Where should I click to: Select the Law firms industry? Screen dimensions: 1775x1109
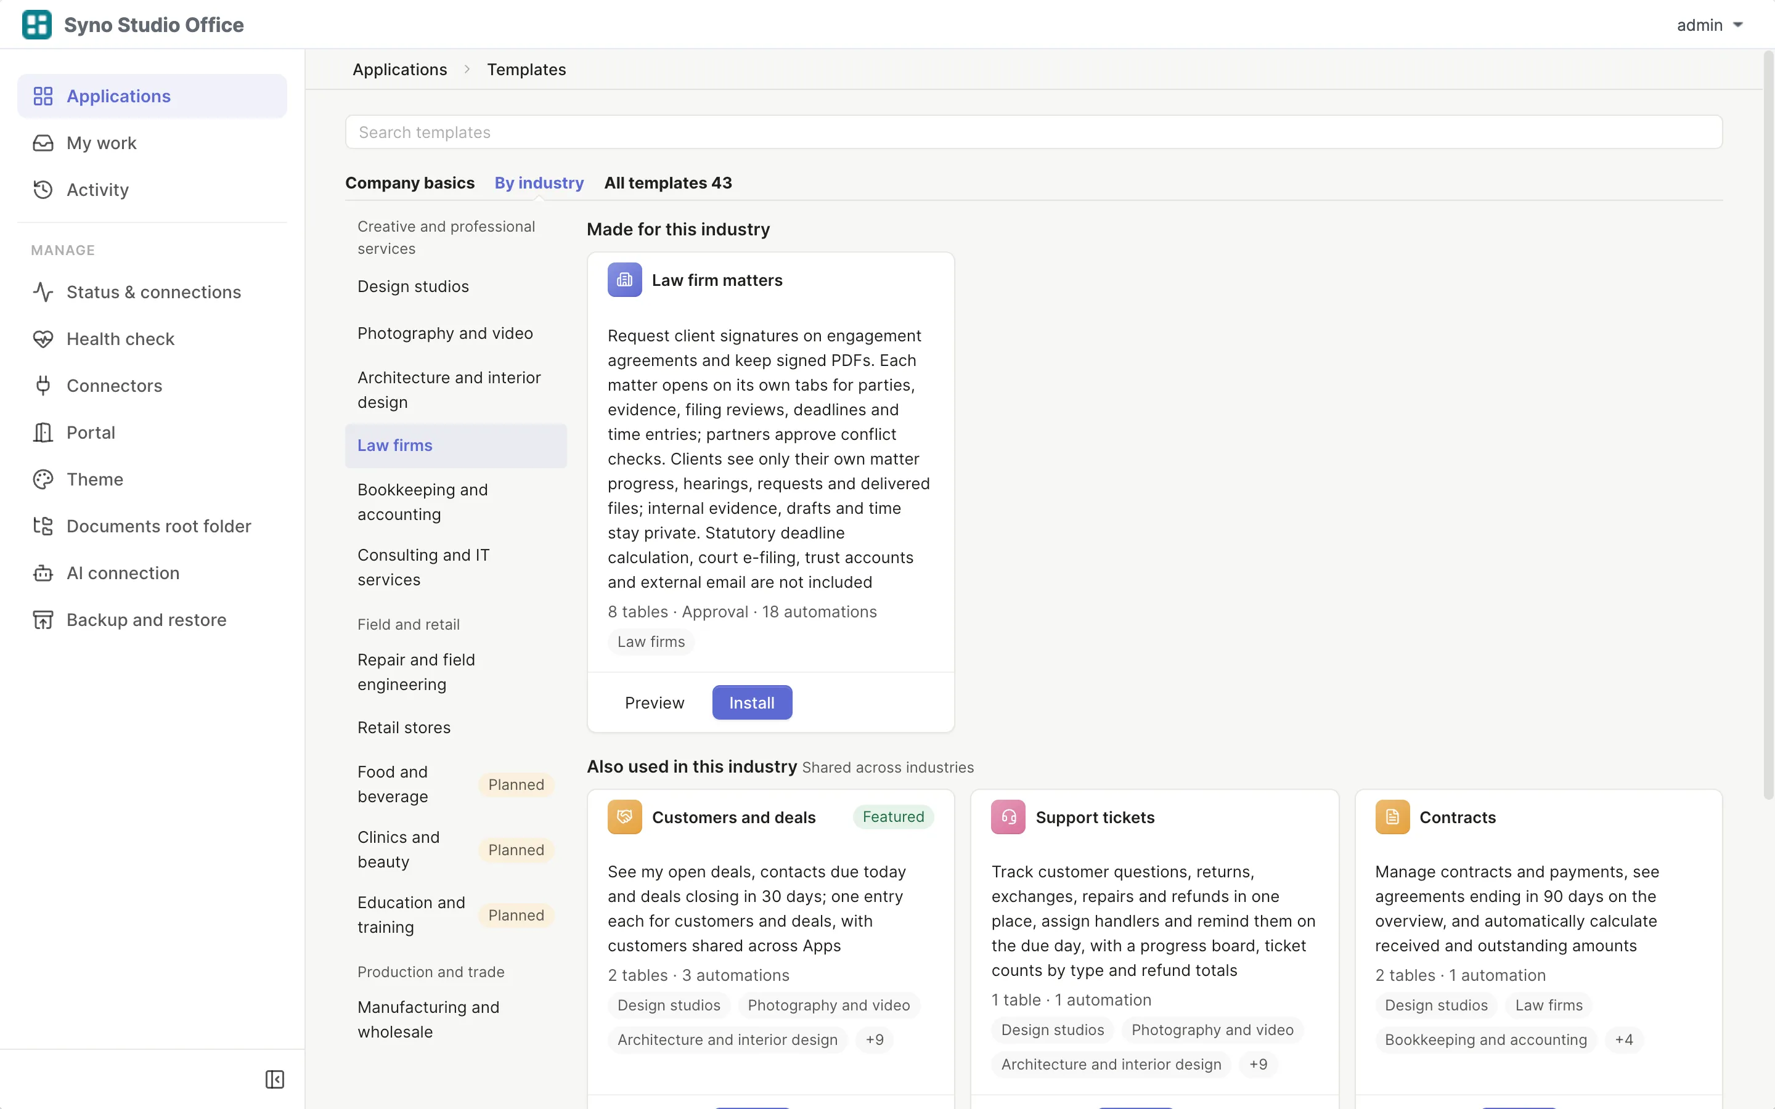456,446
